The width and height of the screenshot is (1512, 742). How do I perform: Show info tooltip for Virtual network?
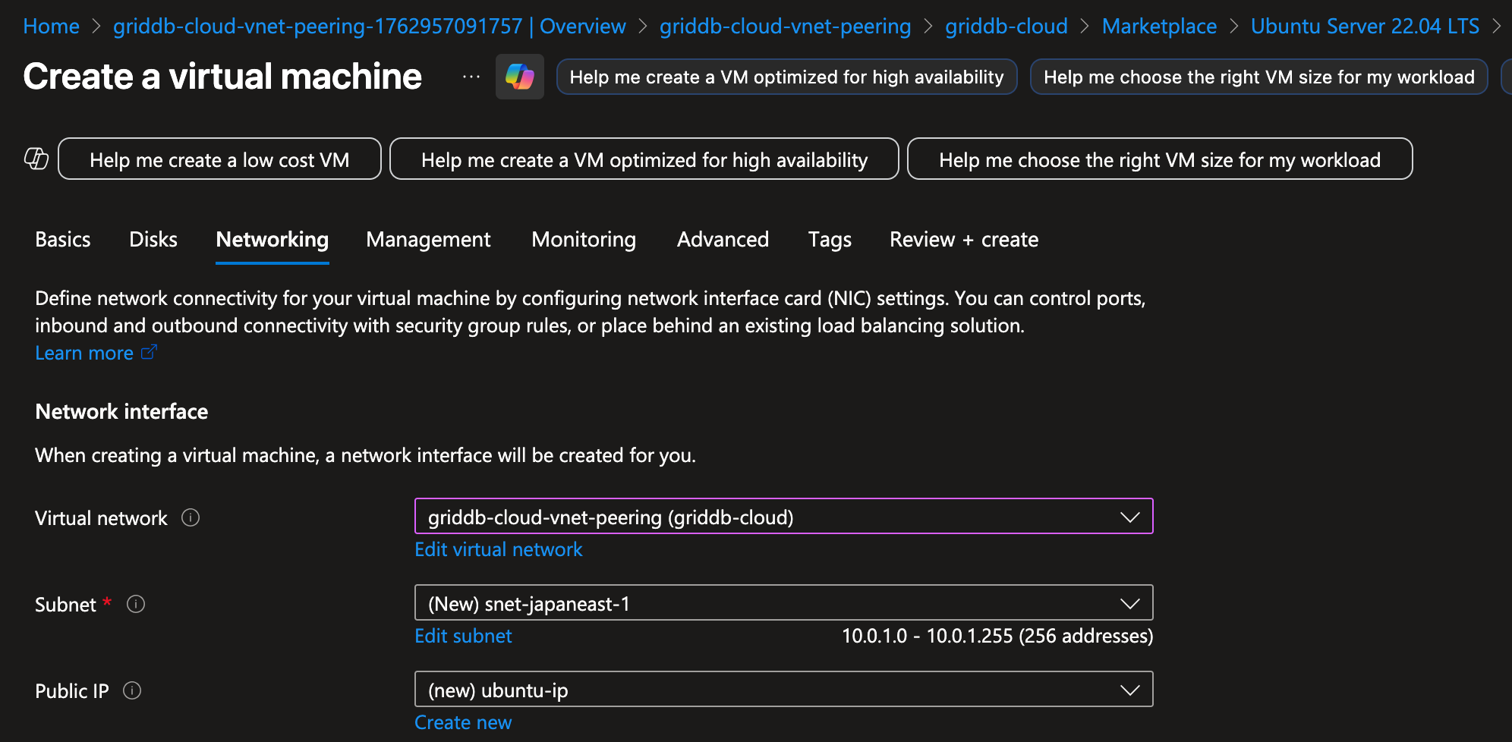(191, 517)
